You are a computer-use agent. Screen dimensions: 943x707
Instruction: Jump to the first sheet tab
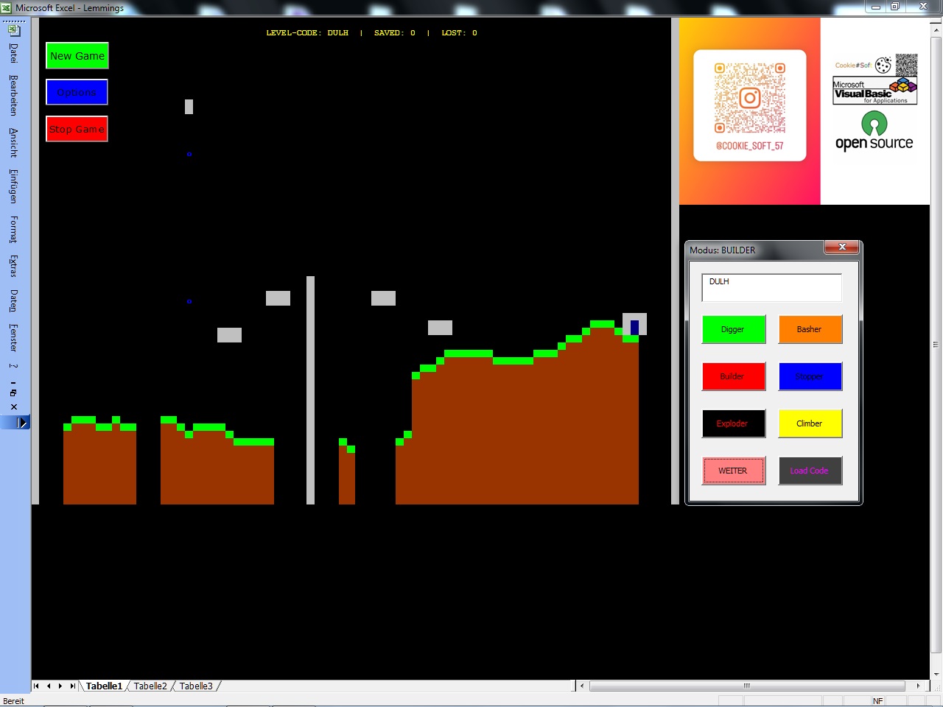pos(36,686)
